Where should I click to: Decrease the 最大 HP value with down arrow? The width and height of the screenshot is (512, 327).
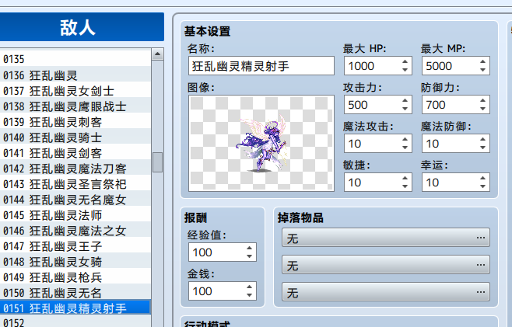pyautogui.click(x=405, y=70)
